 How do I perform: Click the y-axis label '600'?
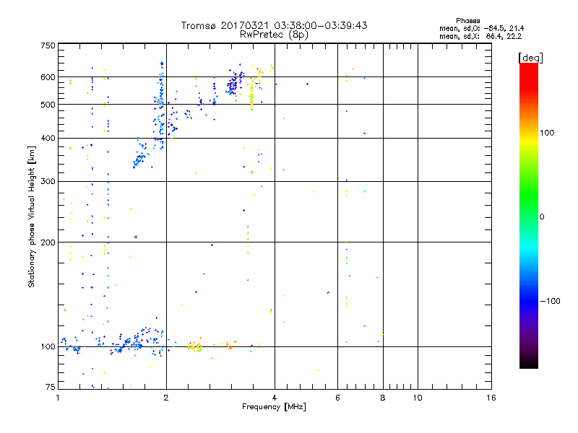pos(48,77)
